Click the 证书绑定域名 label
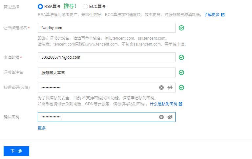Viewport: 252px width, 159px height. coord(15,28)
